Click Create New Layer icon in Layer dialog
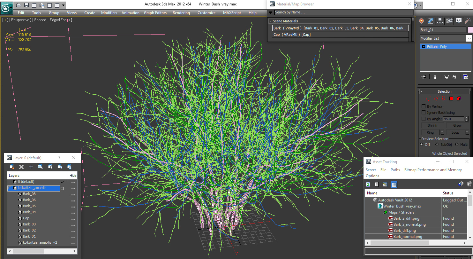 (x=12, y=167)
